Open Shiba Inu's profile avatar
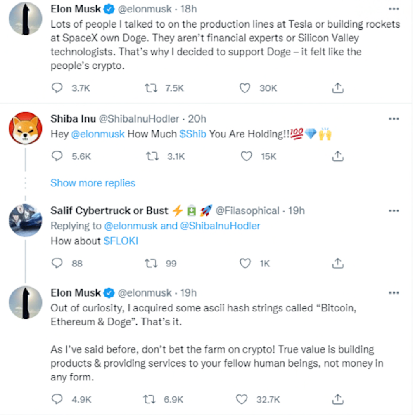413x415 pixels. tap(26, 128)
